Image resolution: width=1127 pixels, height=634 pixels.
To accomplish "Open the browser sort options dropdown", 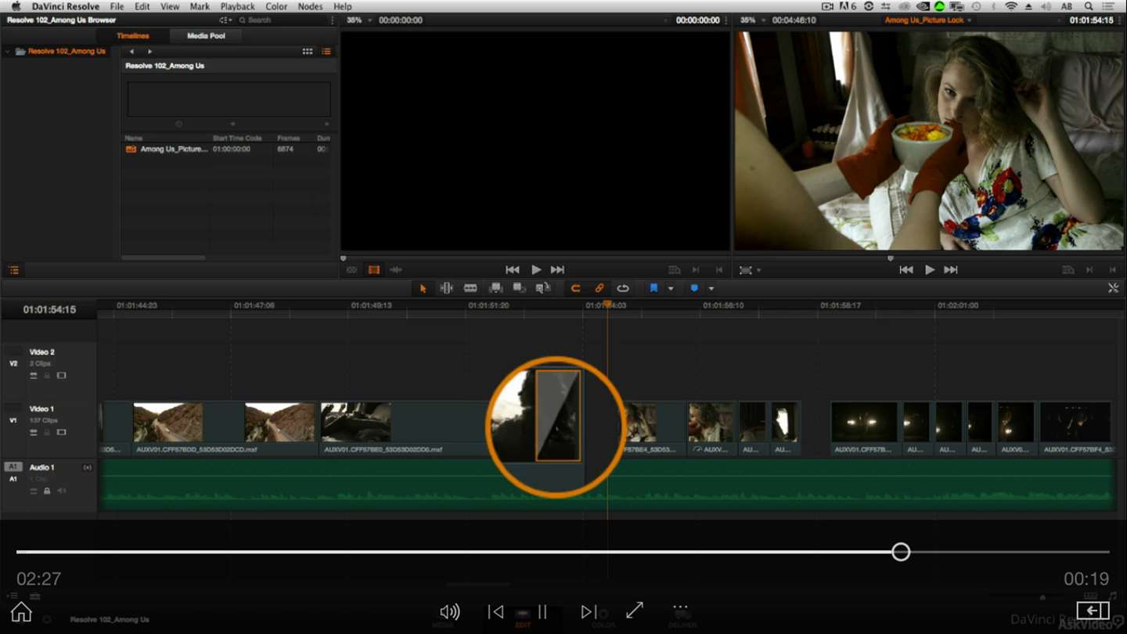I will (225, 20).
